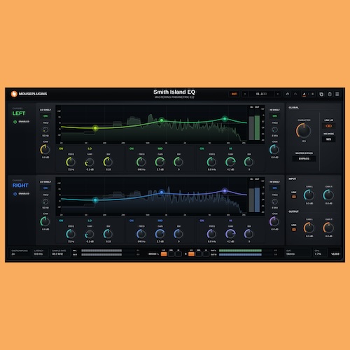Screen dimensions: 350x350
Task: Click Left channel MID band node on graph
Action: pos(162,120)
